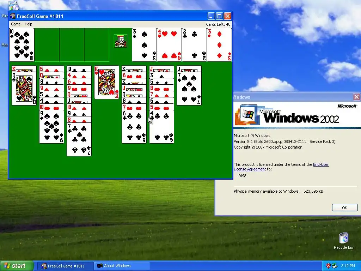Click the 5 of diamonds atop second column

[51, 69]
